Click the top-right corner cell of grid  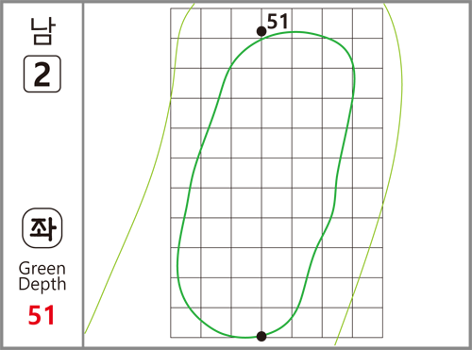367,24
